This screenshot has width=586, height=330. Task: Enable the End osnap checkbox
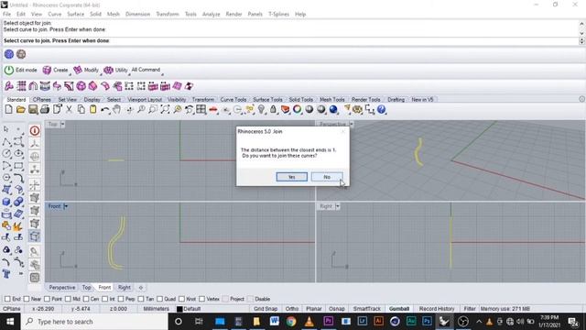[x=7, y=299]
